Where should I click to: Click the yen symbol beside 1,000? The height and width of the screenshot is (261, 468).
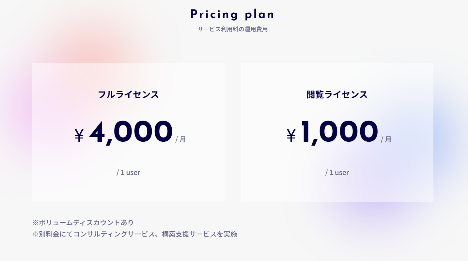(x=291, y=135)
